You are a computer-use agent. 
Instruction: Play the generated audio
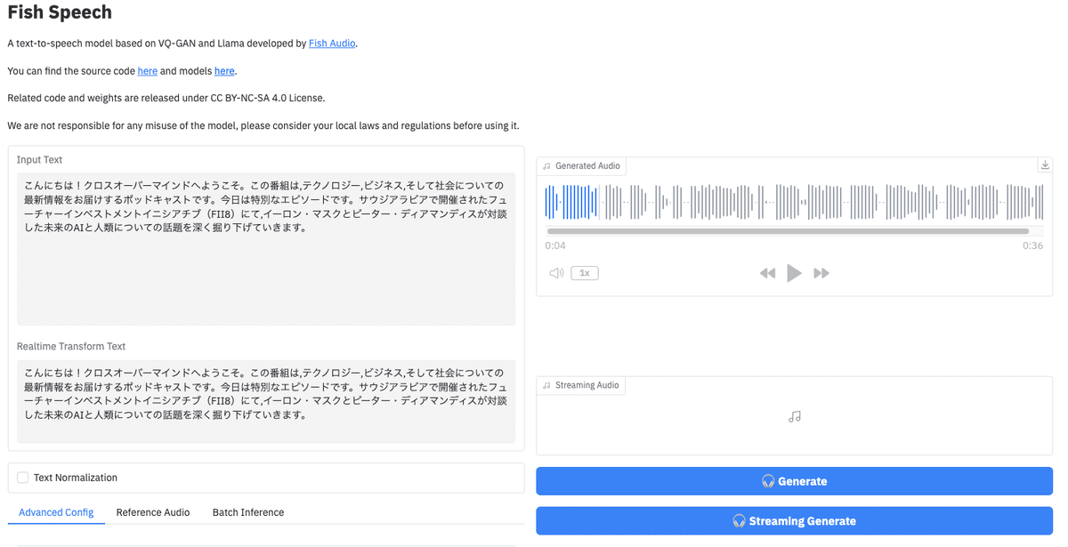coord(794,272)
